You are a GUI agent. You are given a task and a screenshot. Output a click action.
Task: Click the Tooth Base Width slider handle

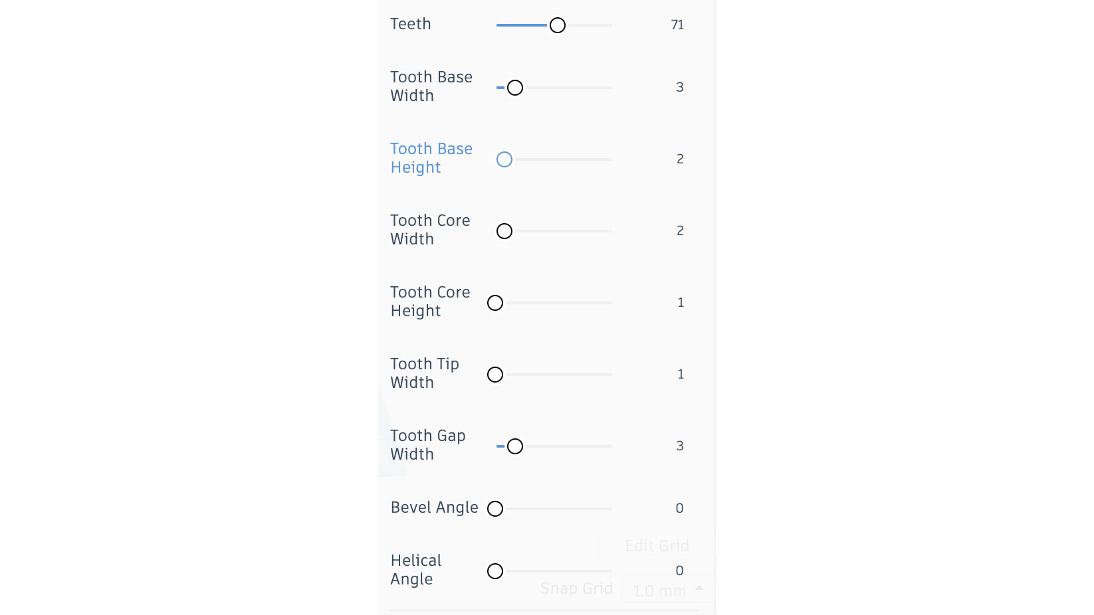click(515, 88)
